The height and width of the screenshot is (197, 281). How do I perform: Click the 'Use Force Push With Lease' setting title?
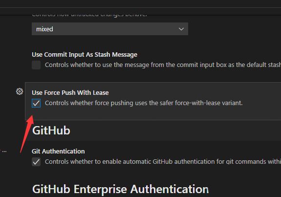point(70,93)
